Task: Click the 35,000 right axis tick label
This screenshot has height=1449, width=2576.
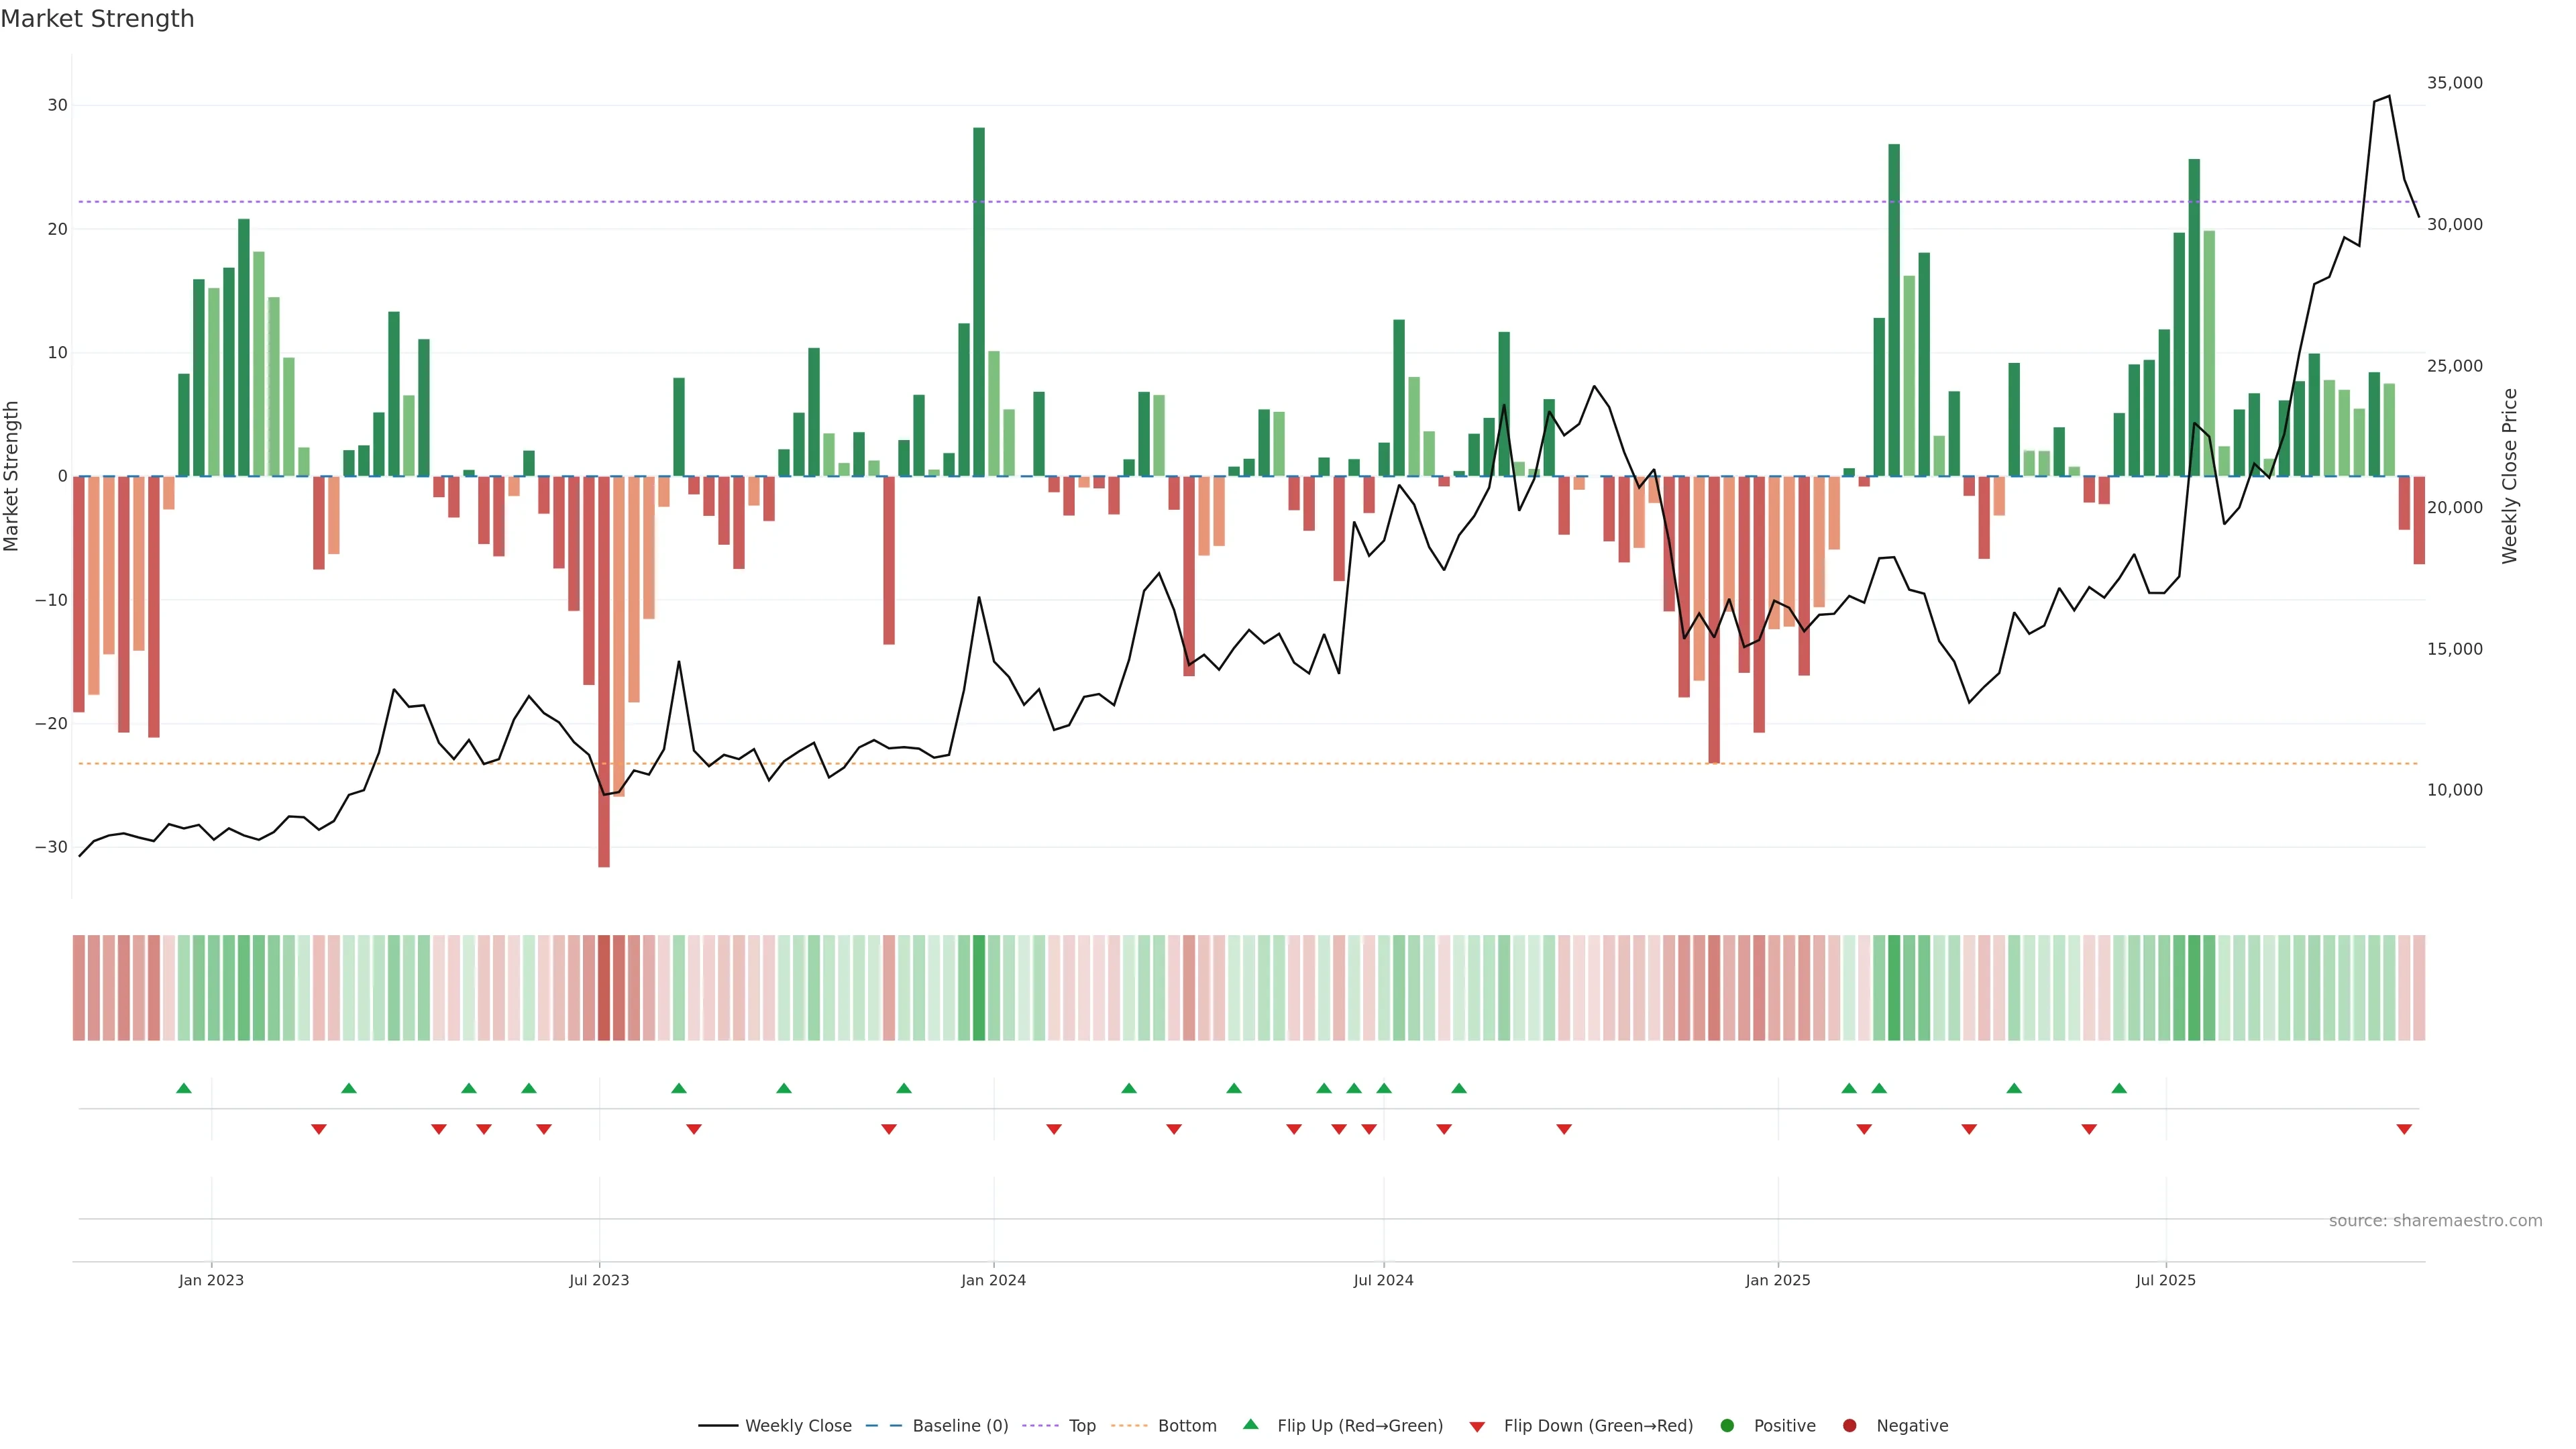Action: 2454,83
